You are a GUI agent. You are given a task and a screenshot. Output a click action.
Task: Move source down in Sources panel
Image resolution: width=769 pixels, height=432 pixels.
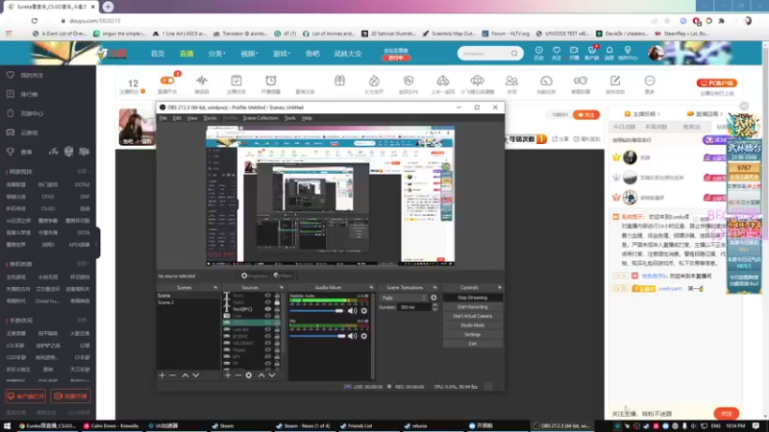pos(272,375)
